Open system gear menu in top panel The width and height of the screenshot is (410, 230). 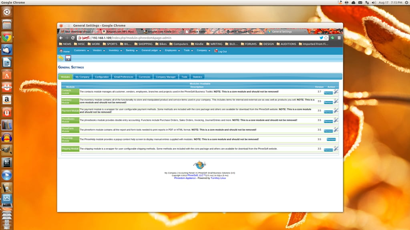(x=407, y=2)
